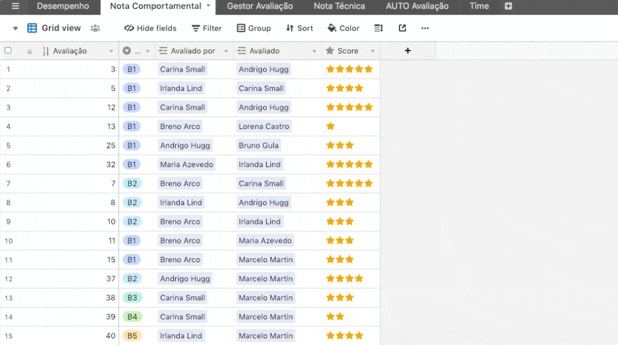Click Andrigo Hugg evaluator in row 12
The image size is (618, 345).
tap(185, 279)
